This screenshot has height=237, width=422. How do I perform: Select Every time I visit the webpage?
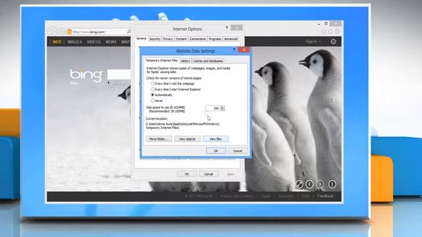[x=173, y=84]
